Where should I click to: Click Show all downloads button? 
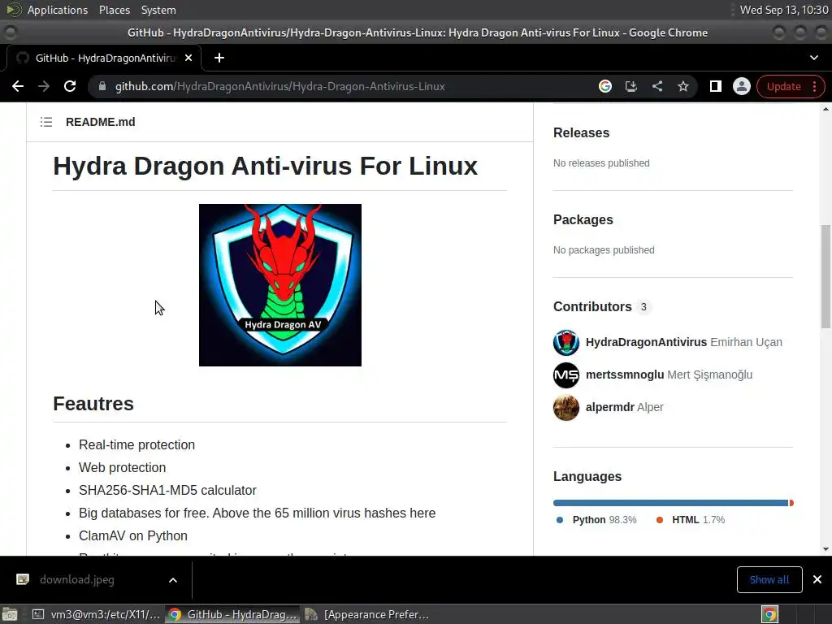(x=769, y=579)
